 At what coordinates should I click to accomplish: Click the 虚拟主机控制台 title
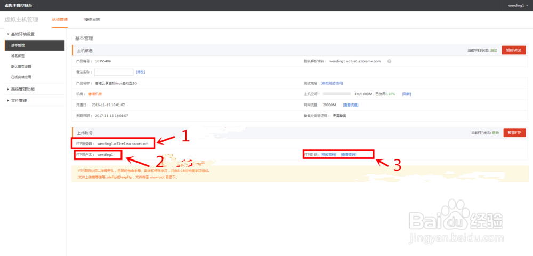click(x=18, y=6)
